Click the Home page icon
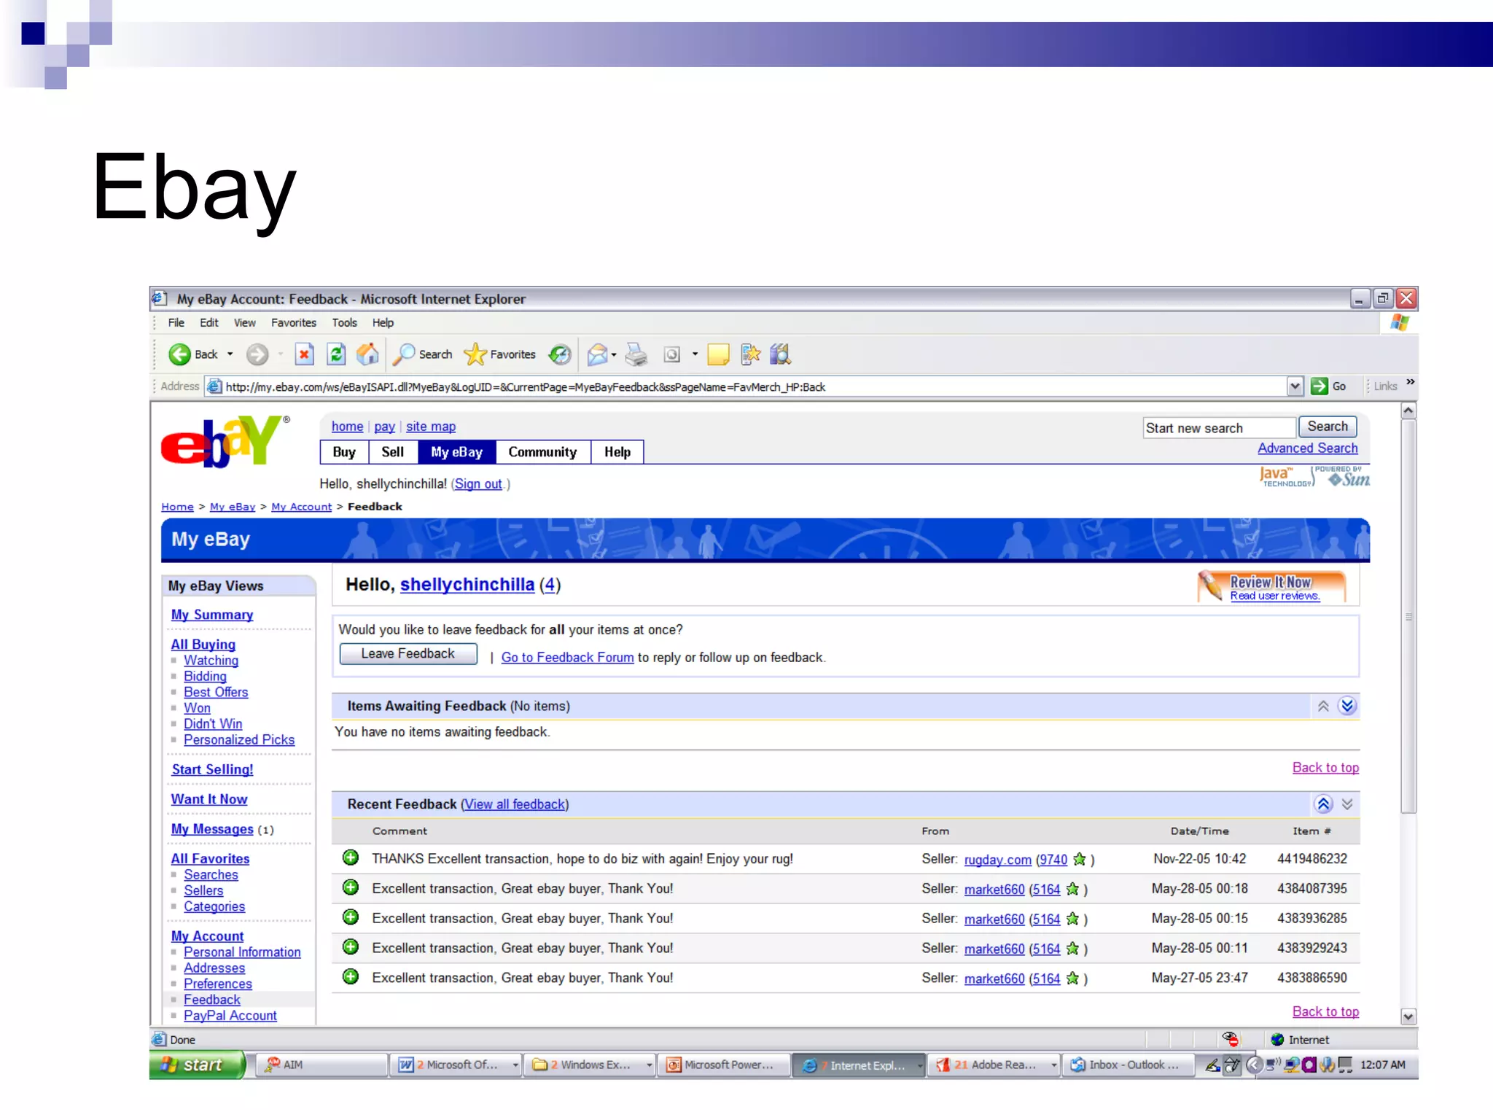Viewport: 1493px width, 1120px height. [x=367, y=354]
